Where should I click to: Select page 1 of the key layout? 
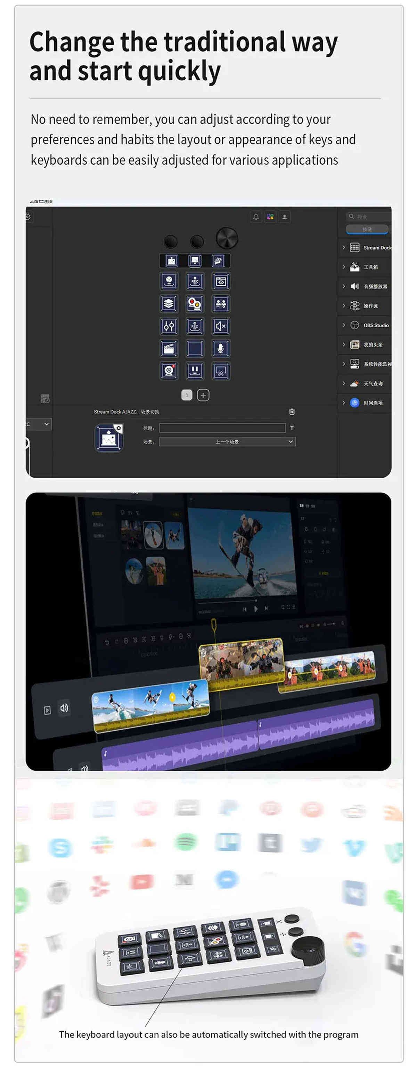pyautogui.click(x=187, y=395)
